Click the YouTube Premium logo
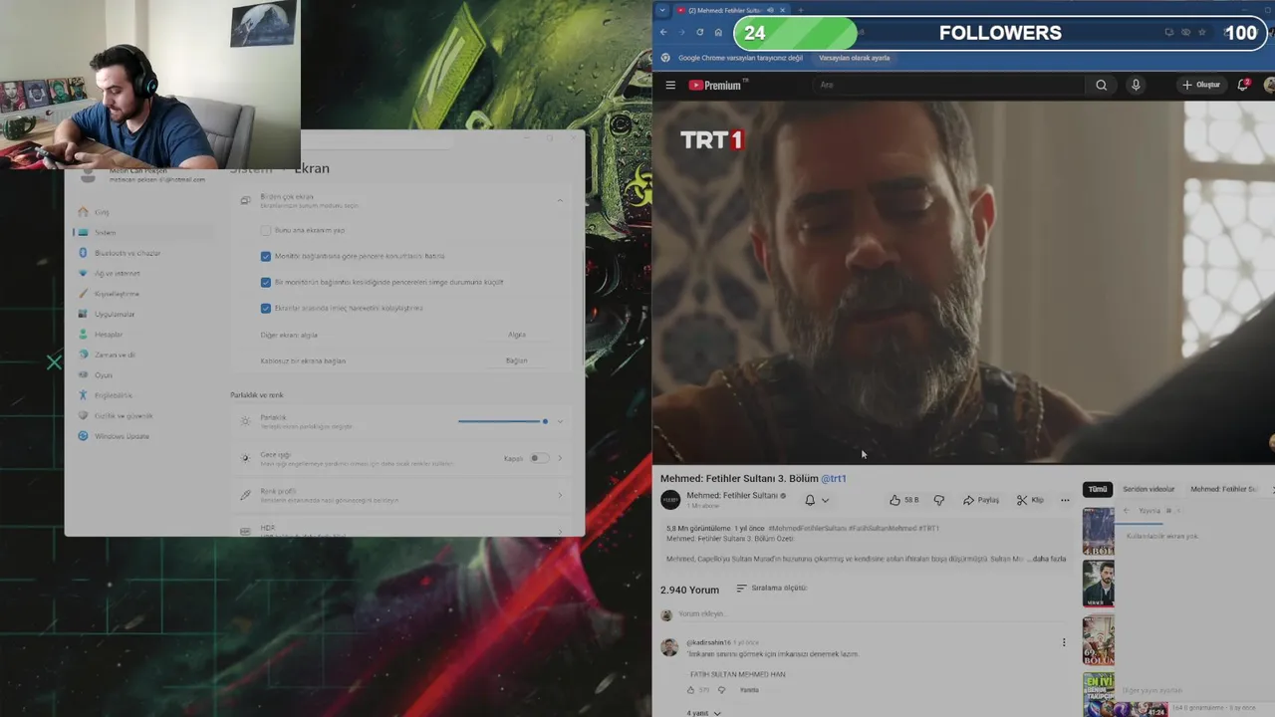 (x=715, y=85)
